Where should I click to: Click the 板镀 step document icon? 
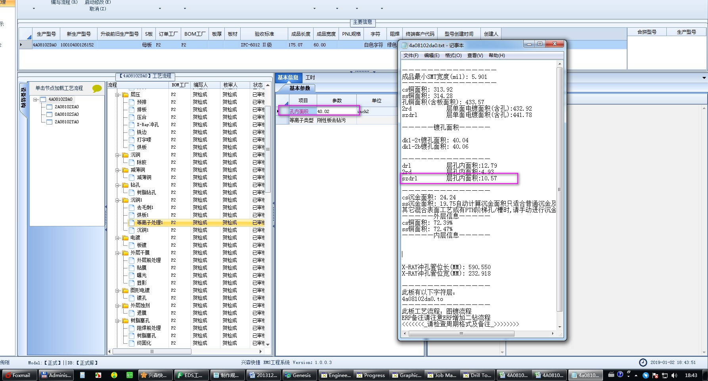pos(132,245)
